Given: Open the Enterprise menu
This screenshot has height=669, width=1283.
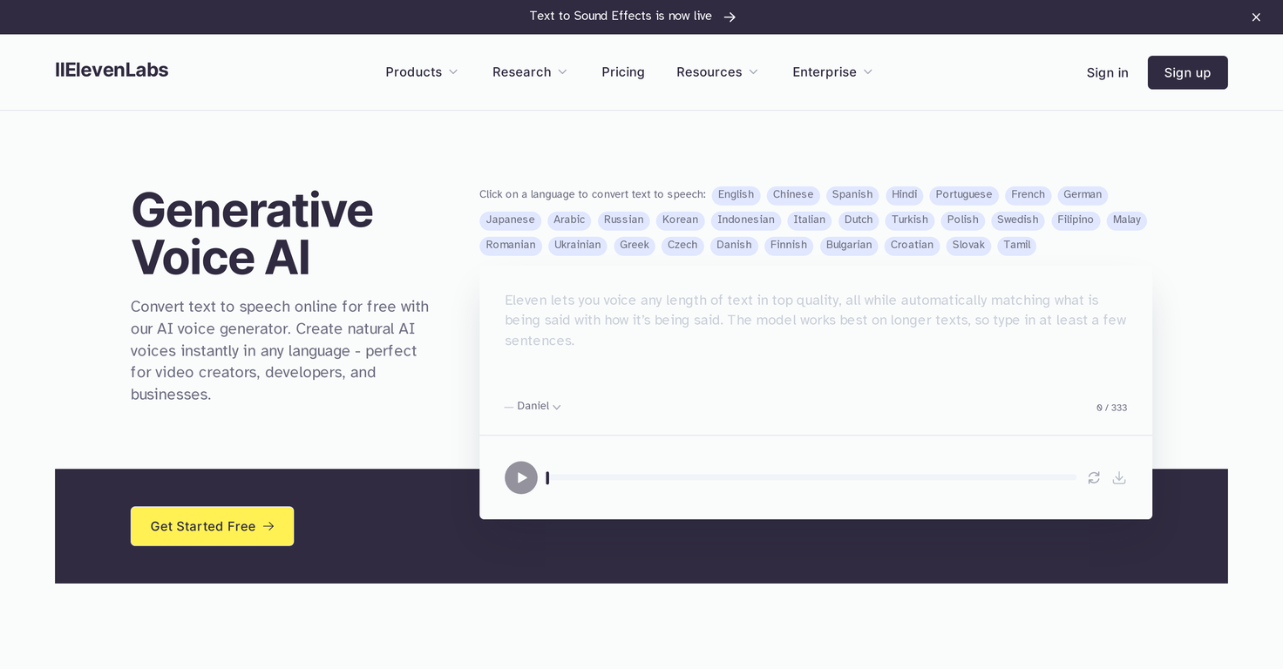Looking at the screenshot, I should [x=832, y=72].
